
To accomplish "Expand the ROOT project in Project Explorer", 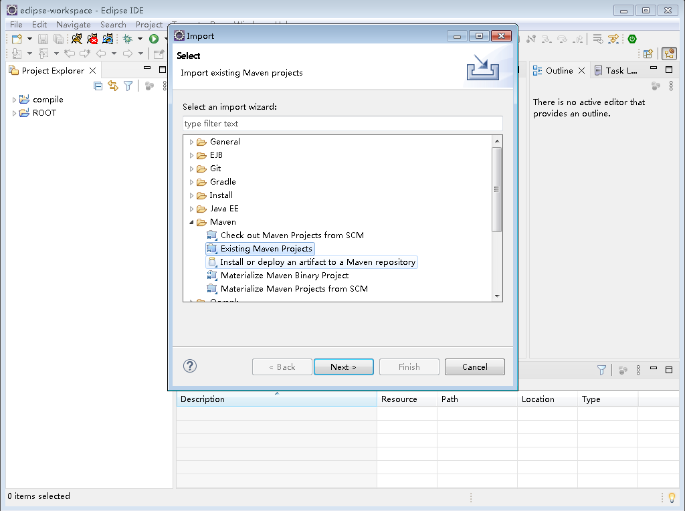I will coord(14,114).
